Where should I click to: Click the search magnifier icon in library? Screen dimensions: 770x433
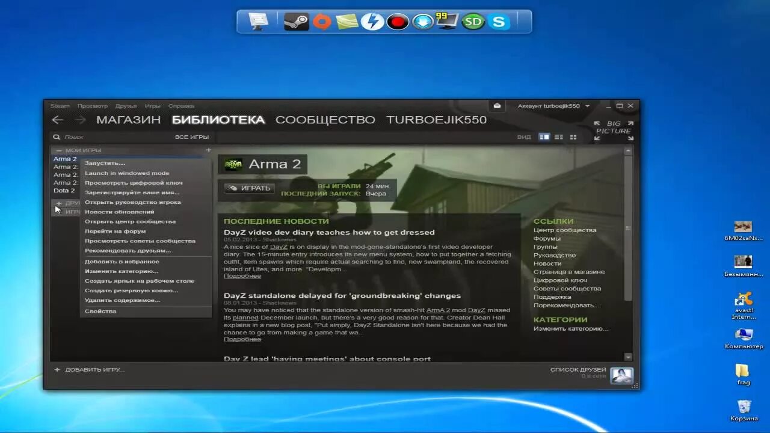[57, 137]
